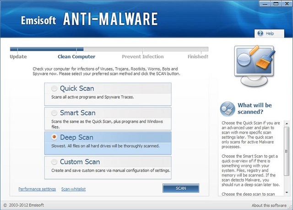Click the Help question mark icon
Viewport: 293px width, 210px height.
click(260, 33)
